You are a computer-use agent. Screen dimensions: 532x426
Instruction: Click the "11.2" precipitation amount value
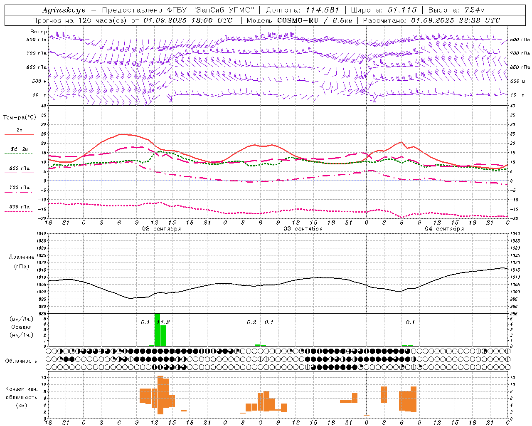coord(164,322)
